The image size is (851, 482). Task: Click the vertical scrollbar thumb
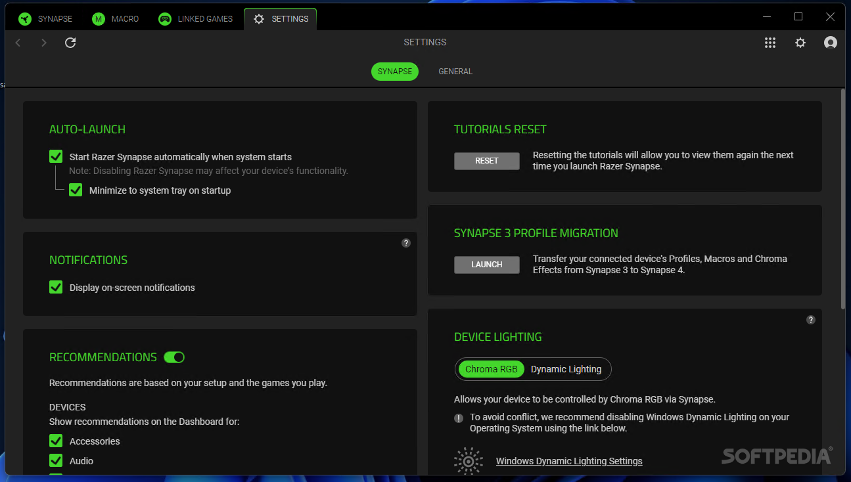[843, 198]
